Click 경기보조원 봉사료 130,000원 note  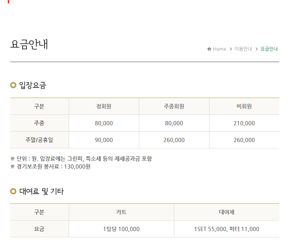coord(50,167)
